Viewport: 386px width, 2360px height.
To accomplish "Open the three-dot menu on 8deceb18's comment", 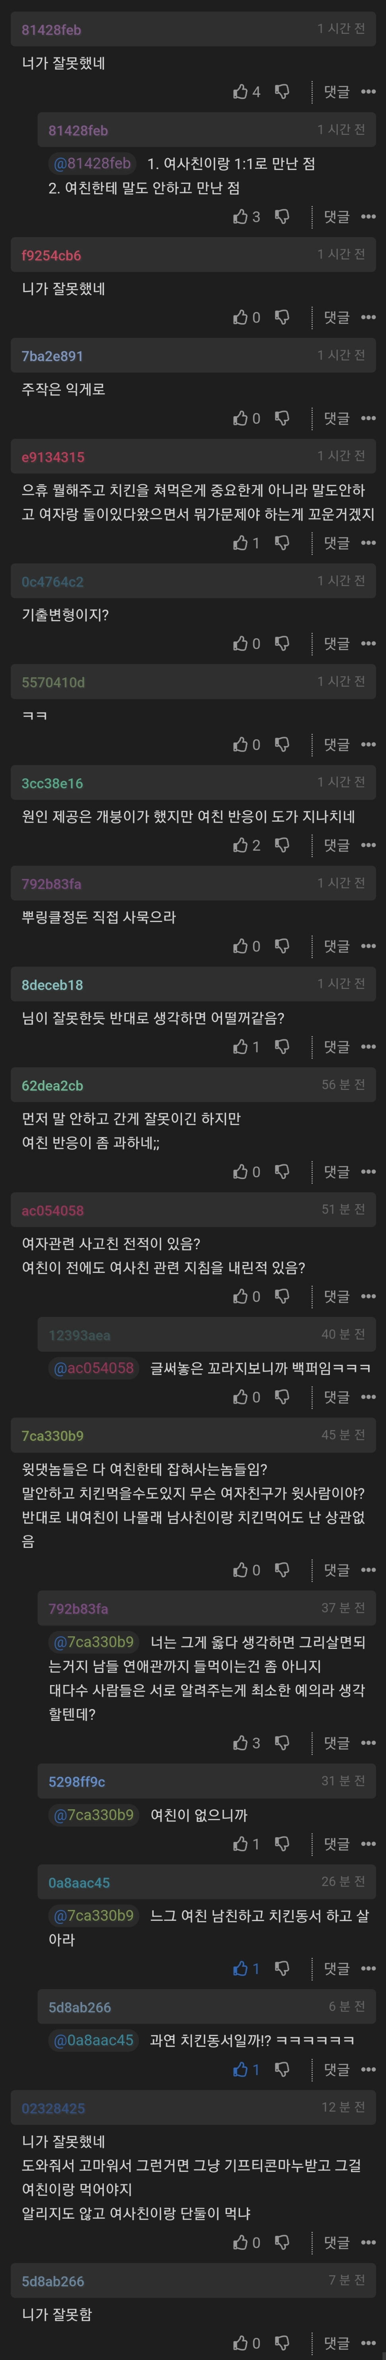I will pos(368,1046).
